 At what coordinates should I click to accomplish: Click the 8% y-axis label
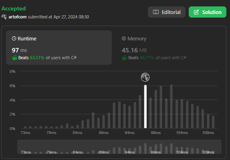point(12,72)
